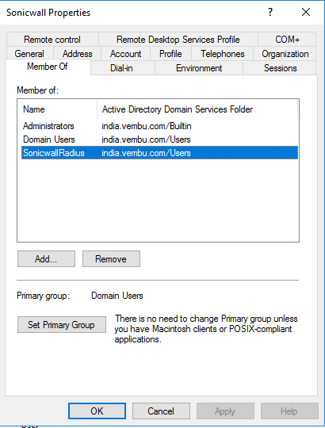Screen dimensions: 325x428
Task: Open the Profile tab
Action: click(170, 54)
